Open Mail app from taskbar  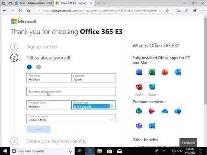[119, 151]
